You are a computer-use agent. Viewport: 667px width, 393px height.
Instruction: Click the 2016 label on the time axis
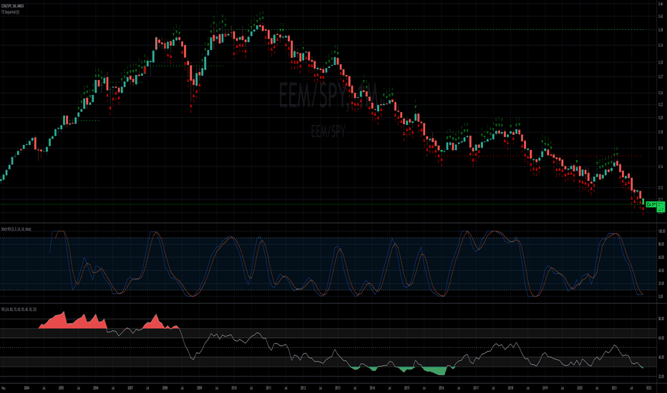pyautogui.click(x=441, y=388)
